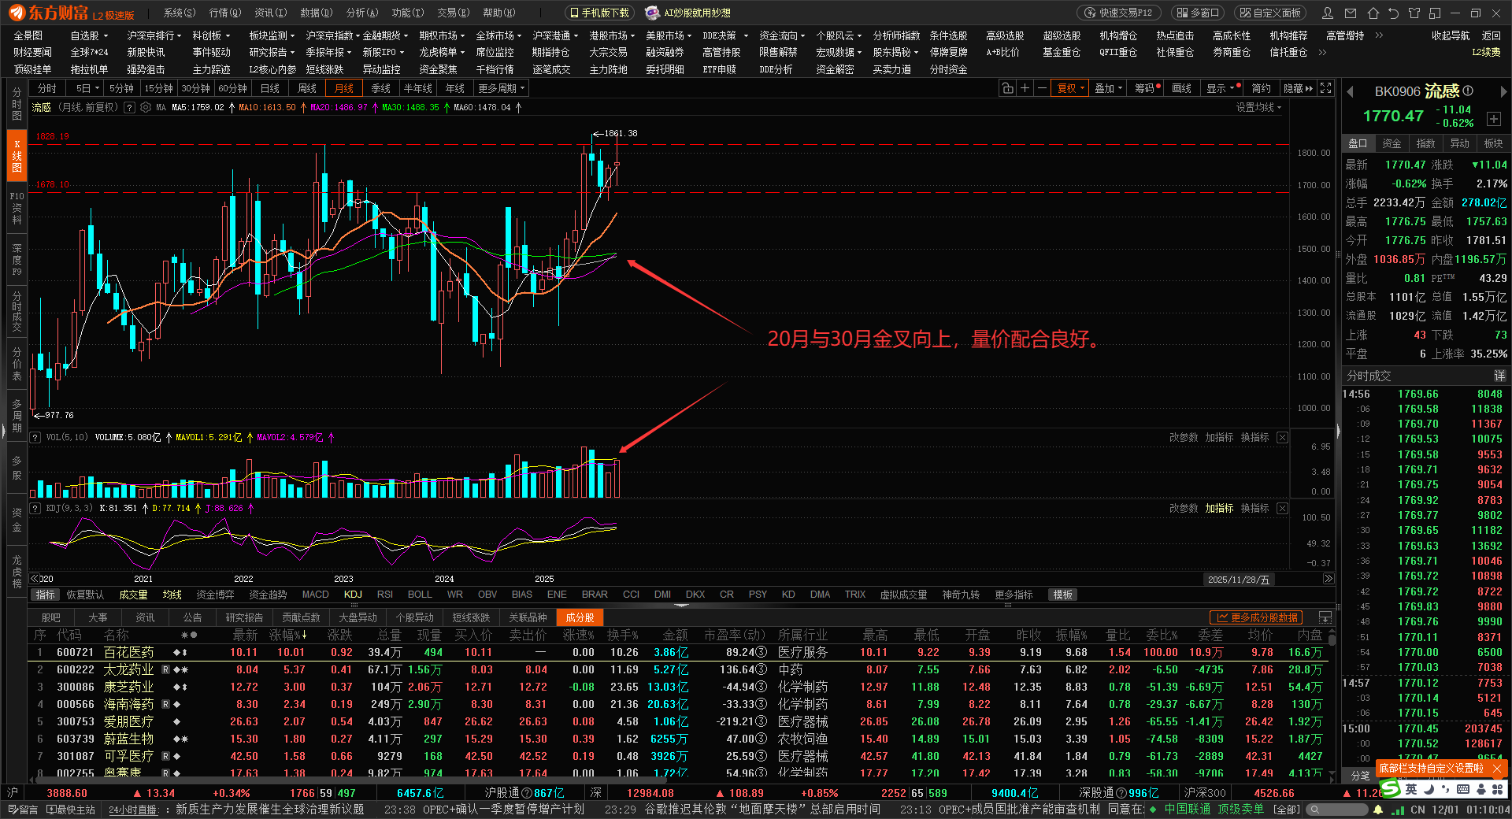This screenshot has width=1512, height=819.
Task: Switch to the 周线 weekly tab
Action: click(x=307, y=88)
